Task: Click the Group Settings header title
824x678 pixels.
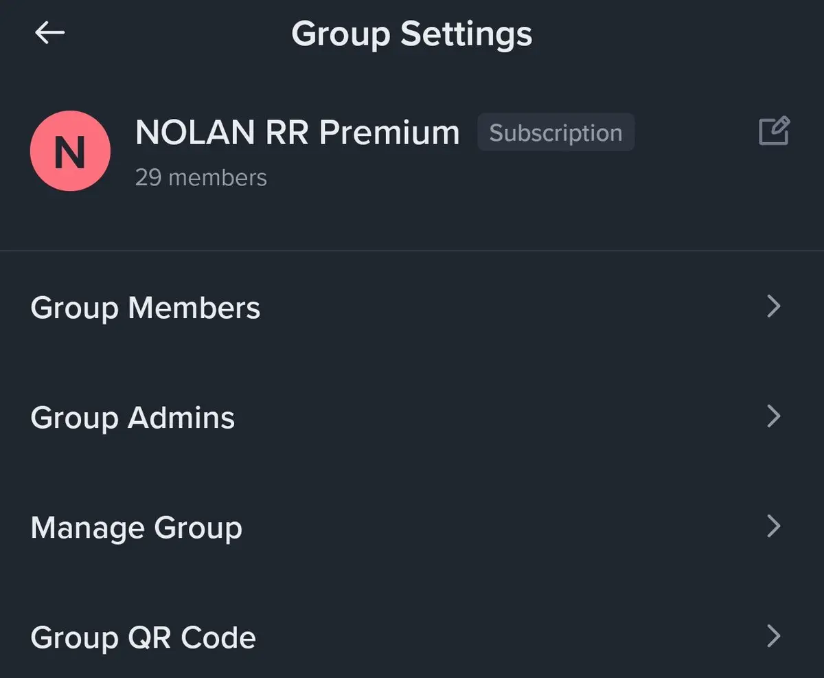Action: click(x=411, y=34)
